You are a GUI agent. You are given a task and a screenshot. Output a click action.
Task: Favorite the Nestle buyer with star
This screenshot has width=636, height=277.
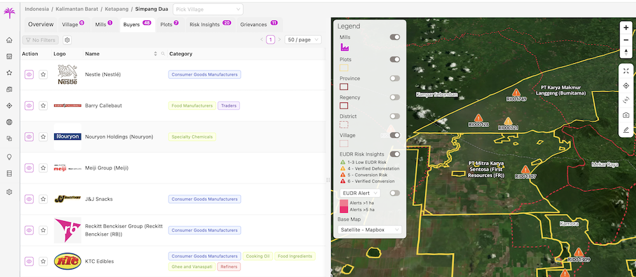point(43,74)
